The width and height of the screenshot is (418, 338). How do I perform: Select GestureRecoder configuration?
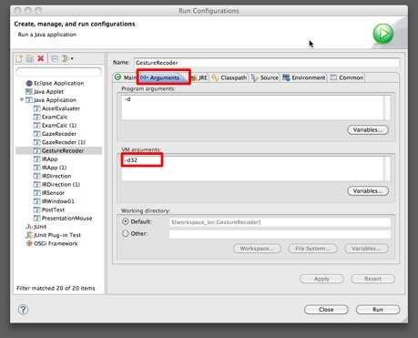point(63,150)
